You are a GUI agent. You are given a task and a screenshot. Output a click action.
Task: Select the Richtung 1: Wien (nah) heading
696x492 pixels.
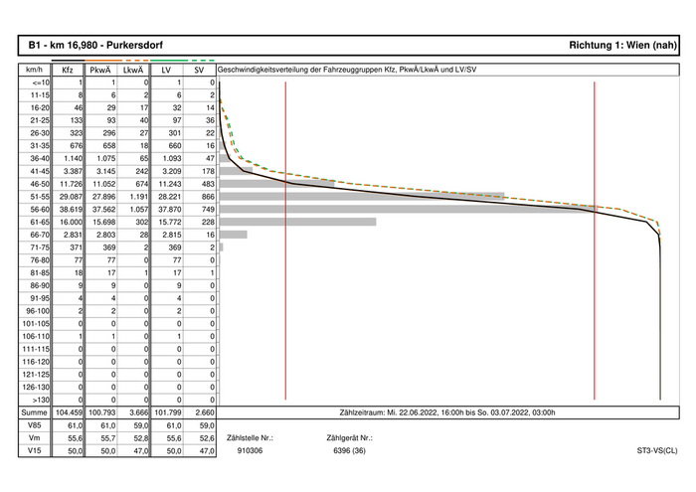623,46
